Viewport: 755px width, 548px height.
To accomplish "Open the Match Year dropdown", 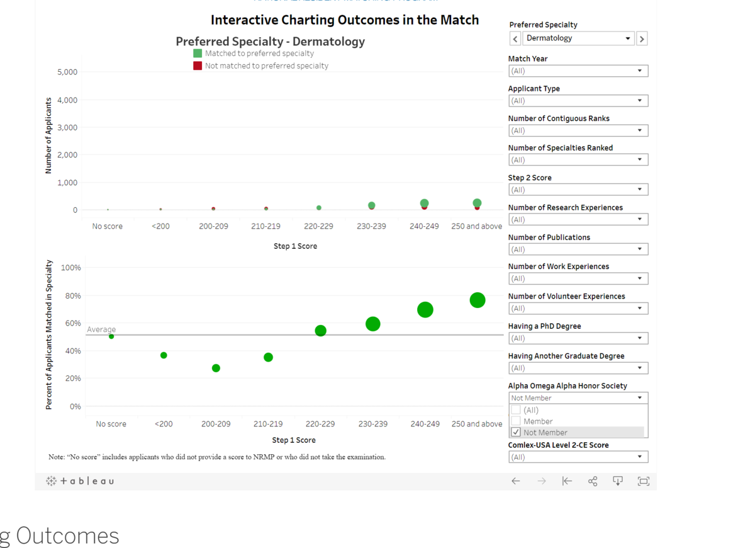I will point(578,71).
